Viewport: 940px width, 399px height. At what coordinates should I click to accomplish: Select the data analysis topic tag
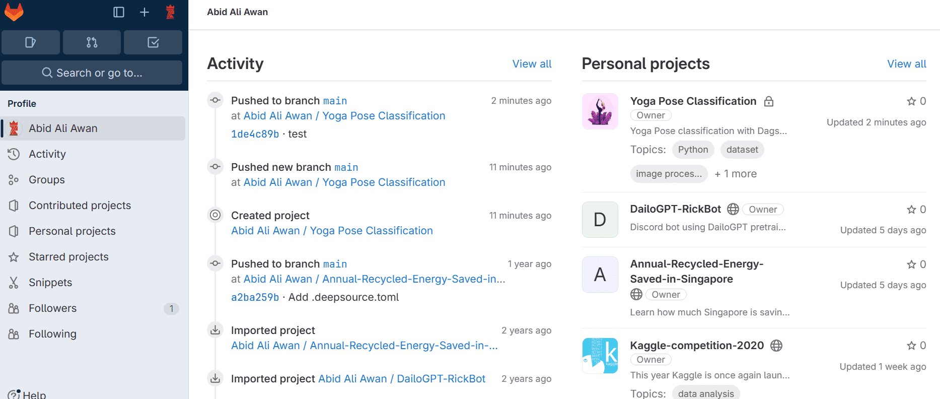pyautogui.click(x=706, y=393)
